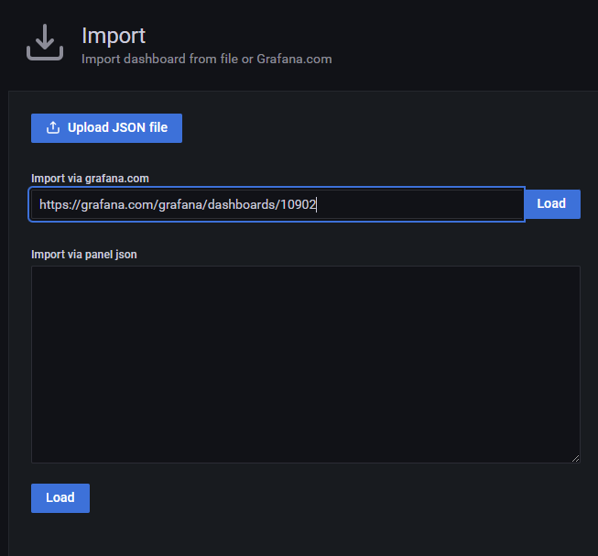Click the 'Import via grafana.com' label
This screenshot has height=556, width=598.
[90, 179]
